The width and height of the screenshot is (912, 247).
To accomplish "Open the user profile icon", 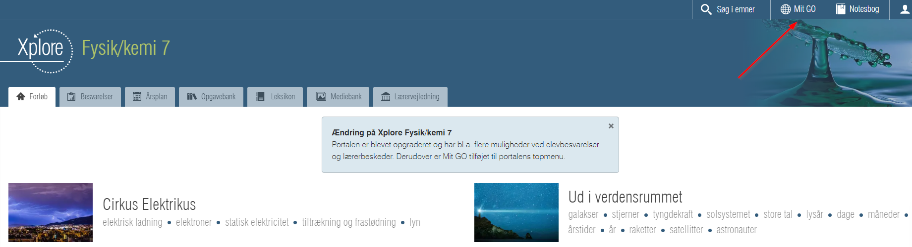I will (905, 9).
